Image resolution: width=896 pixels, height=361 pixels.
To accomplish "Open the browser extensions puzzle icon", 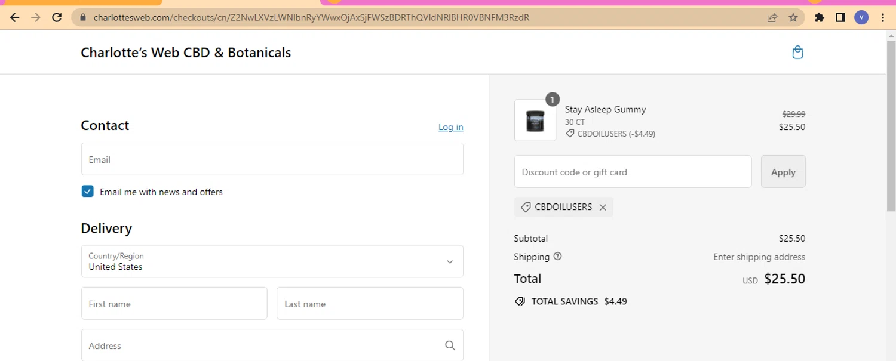I will pos(820,17).
